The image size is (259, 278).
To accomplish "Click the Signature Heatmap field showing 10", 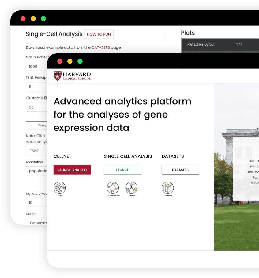I will pos(36,202).
